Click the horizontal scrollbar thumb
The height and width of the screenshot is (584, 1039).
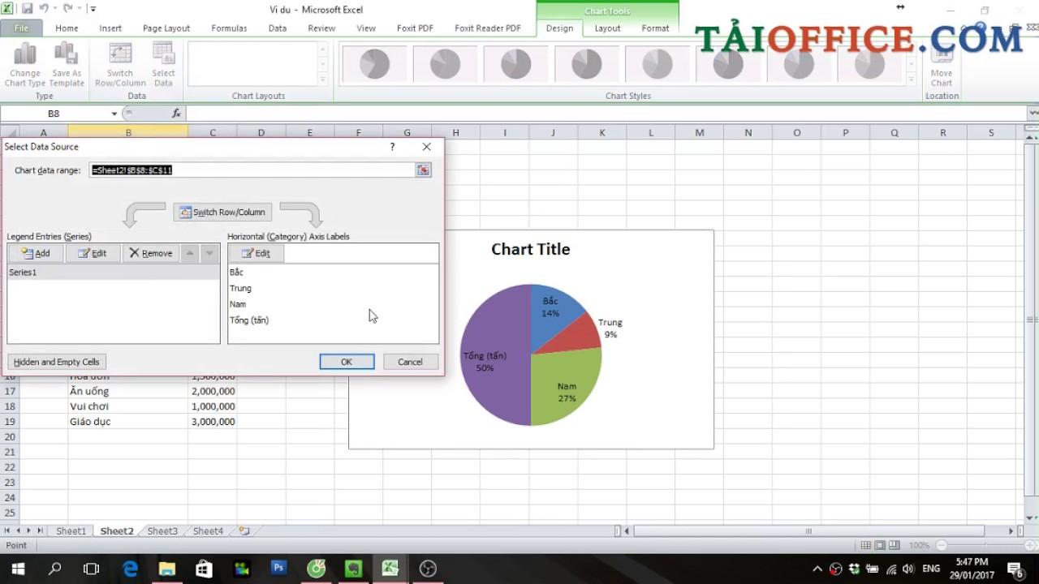point(808,531)
